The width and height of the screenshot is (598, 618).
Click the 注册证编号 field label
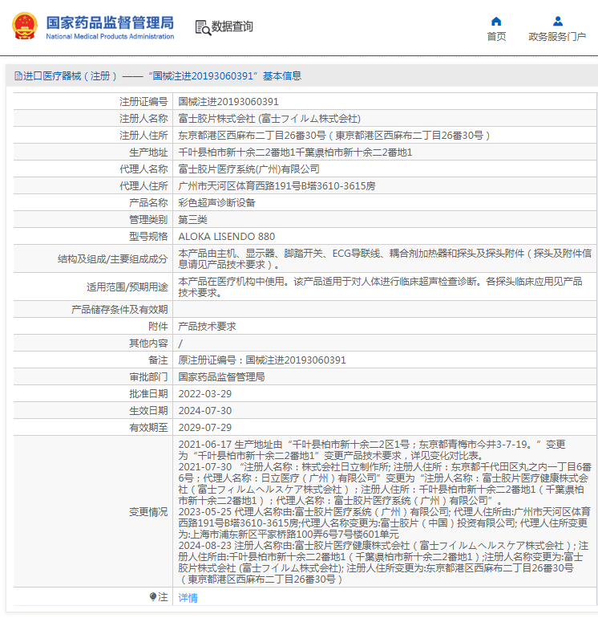tap(143, 102)
